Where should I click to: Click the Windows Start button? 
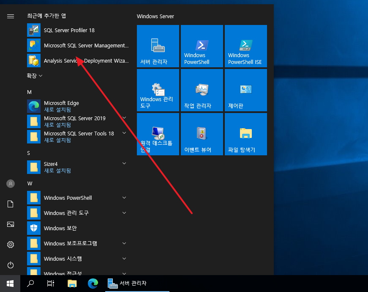click(x=10, y=284)
